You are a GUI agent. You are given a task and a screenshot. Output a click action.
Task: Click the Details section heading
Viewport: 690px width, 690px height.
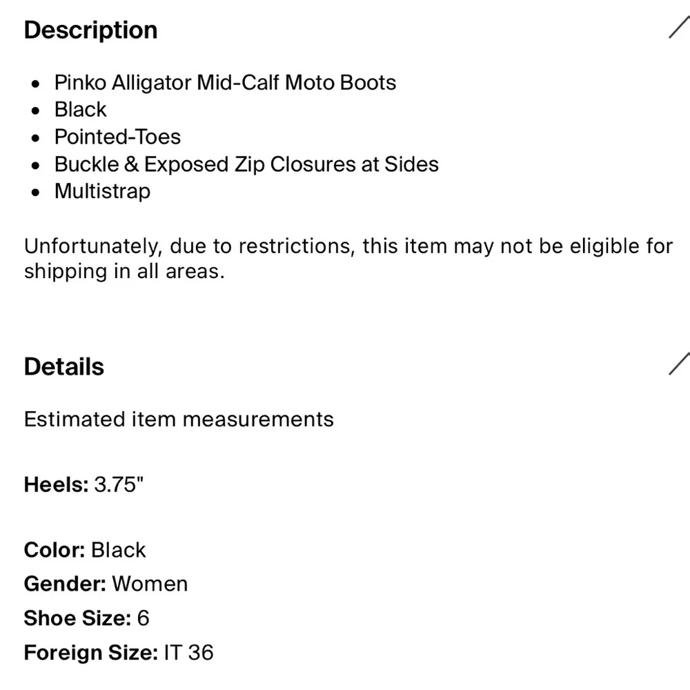[63, 366]
